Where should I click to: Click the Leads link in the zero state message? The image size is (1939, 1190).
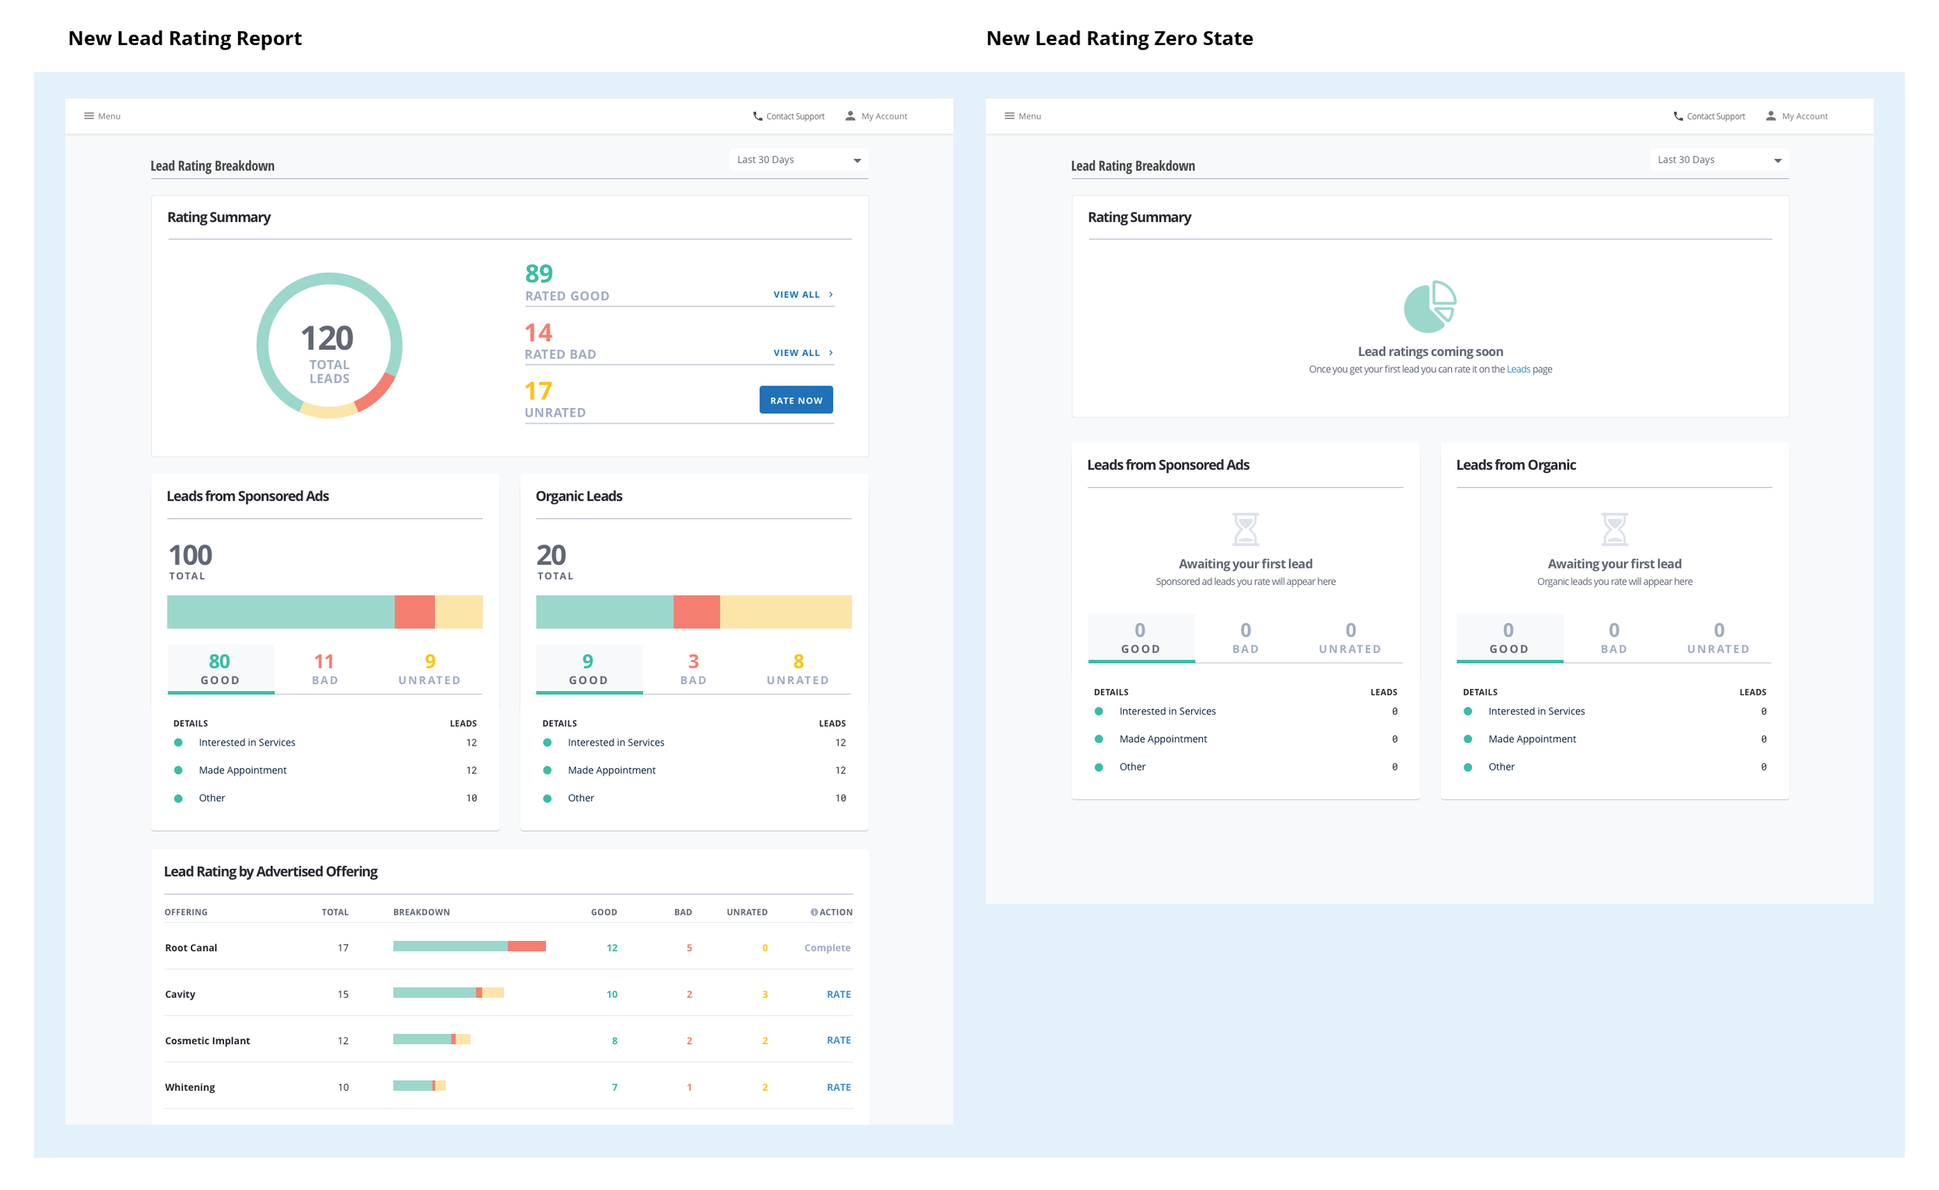[x=1519, y=369]
